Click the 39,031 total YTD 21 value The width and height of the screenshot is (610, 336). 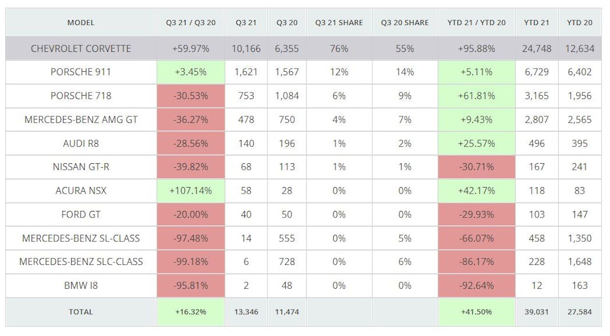point(536,312)
